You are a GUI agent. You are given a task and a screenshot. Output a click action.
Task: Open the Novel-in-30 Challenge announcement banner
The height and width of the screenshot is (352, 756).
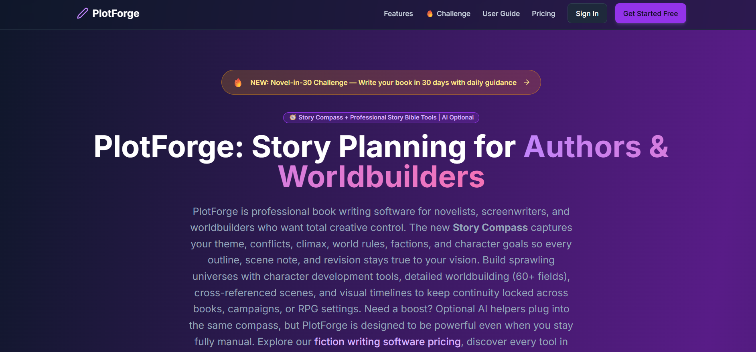[x=381, y=82]
